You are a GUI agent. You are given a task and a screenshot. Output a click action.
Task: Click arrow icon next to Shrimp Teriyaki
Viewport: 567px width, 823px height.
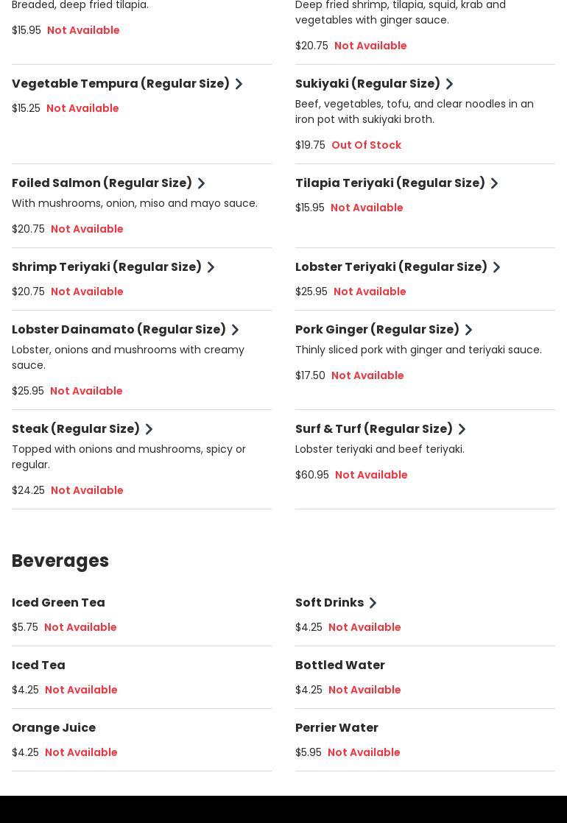point(211,267)
